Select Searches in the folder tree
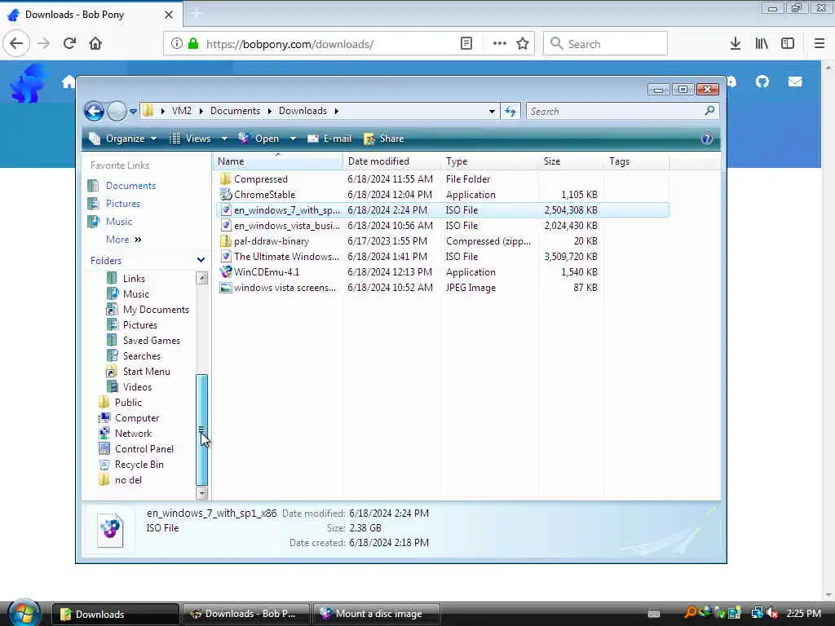 142,356
